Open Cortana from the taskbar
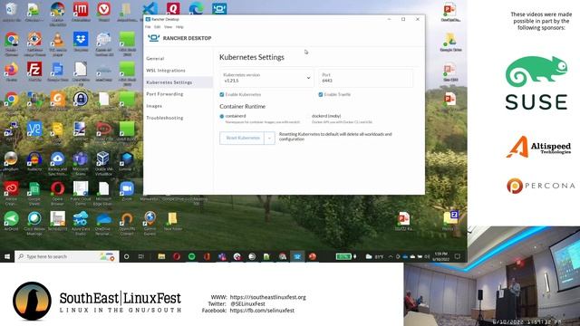 127,256
